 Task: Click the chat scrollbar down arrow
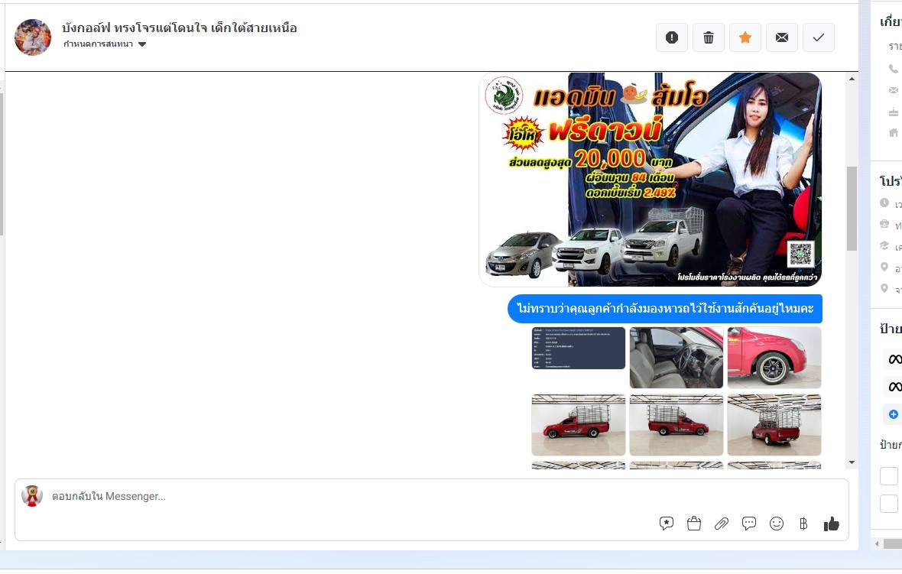[x=852, y=462]
